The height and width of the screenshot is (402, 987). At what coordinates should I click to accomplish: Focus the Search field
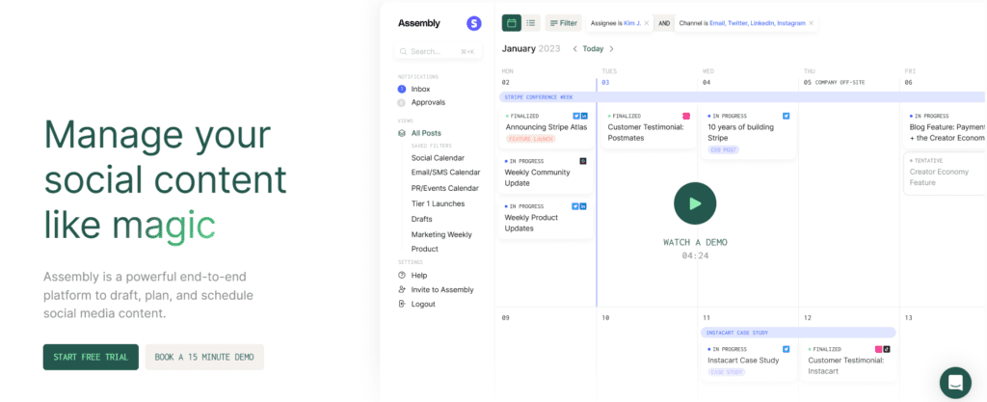(x=439, y=52)
